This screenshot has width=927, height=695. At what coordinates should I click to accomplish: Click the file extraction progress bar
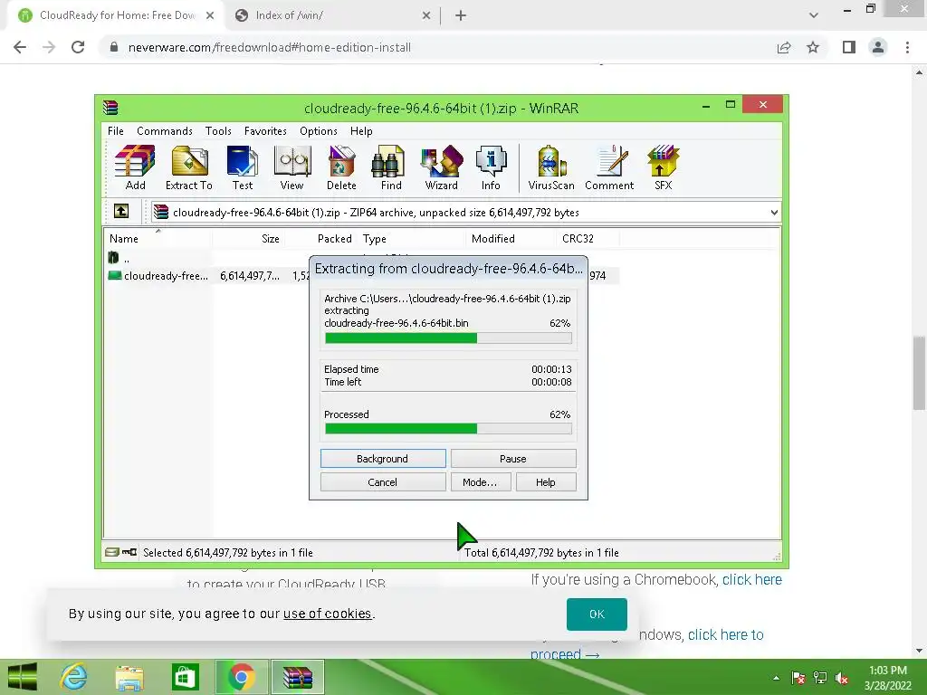click(448, 338)
